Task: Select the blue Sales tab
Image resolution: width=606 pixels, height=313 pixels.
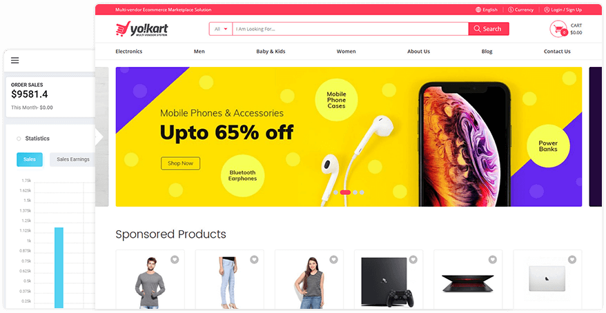Action: [30, 159]
